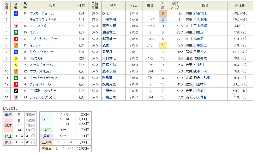
Task: Open horse link アポロケンタッキー
Action: (x=43, y=91)
